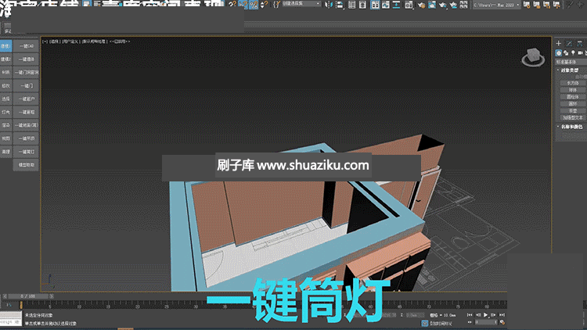Viewport: 587px width, 330px height.
Task: Click the 长方体 box button
Action: pyautogui.click(x=573, y=83)
